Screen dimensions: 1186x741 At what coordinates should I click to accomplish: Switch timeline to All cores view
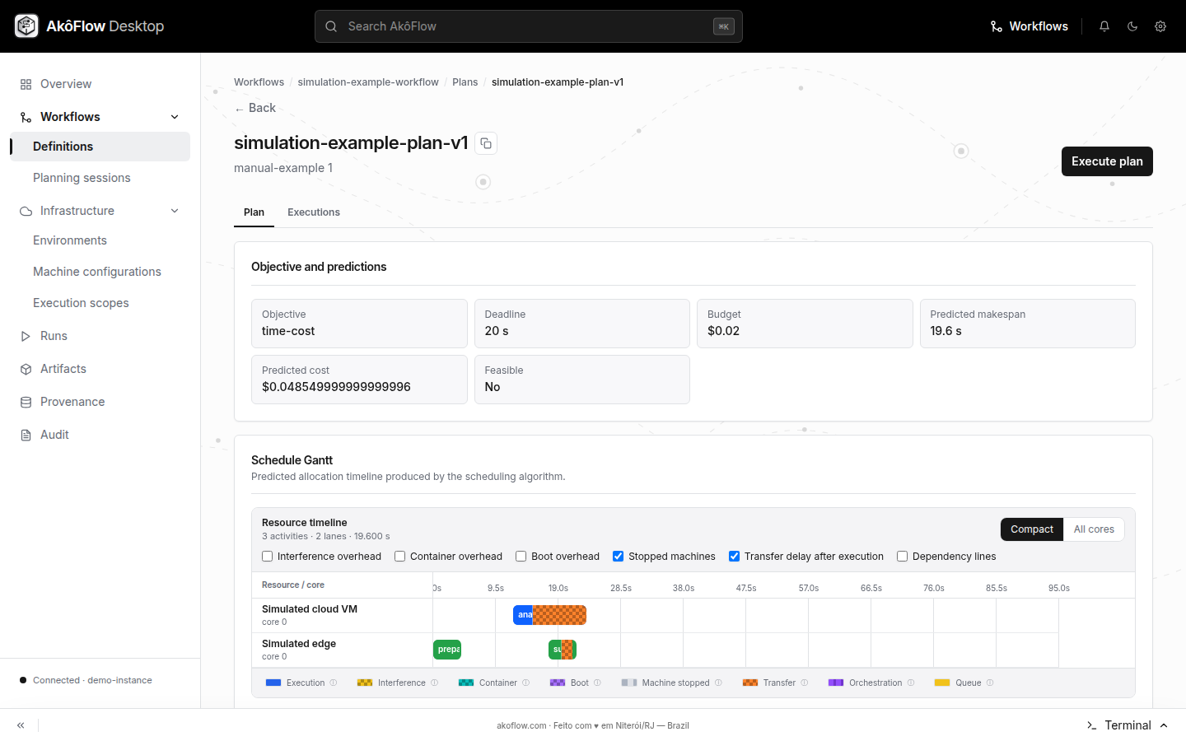pyautogui.click(x=1094, y=529)
